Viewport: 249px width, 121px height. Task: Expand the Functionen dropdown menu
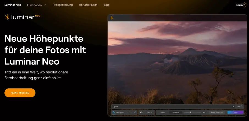pyautogui.click(x=37, y=5)
